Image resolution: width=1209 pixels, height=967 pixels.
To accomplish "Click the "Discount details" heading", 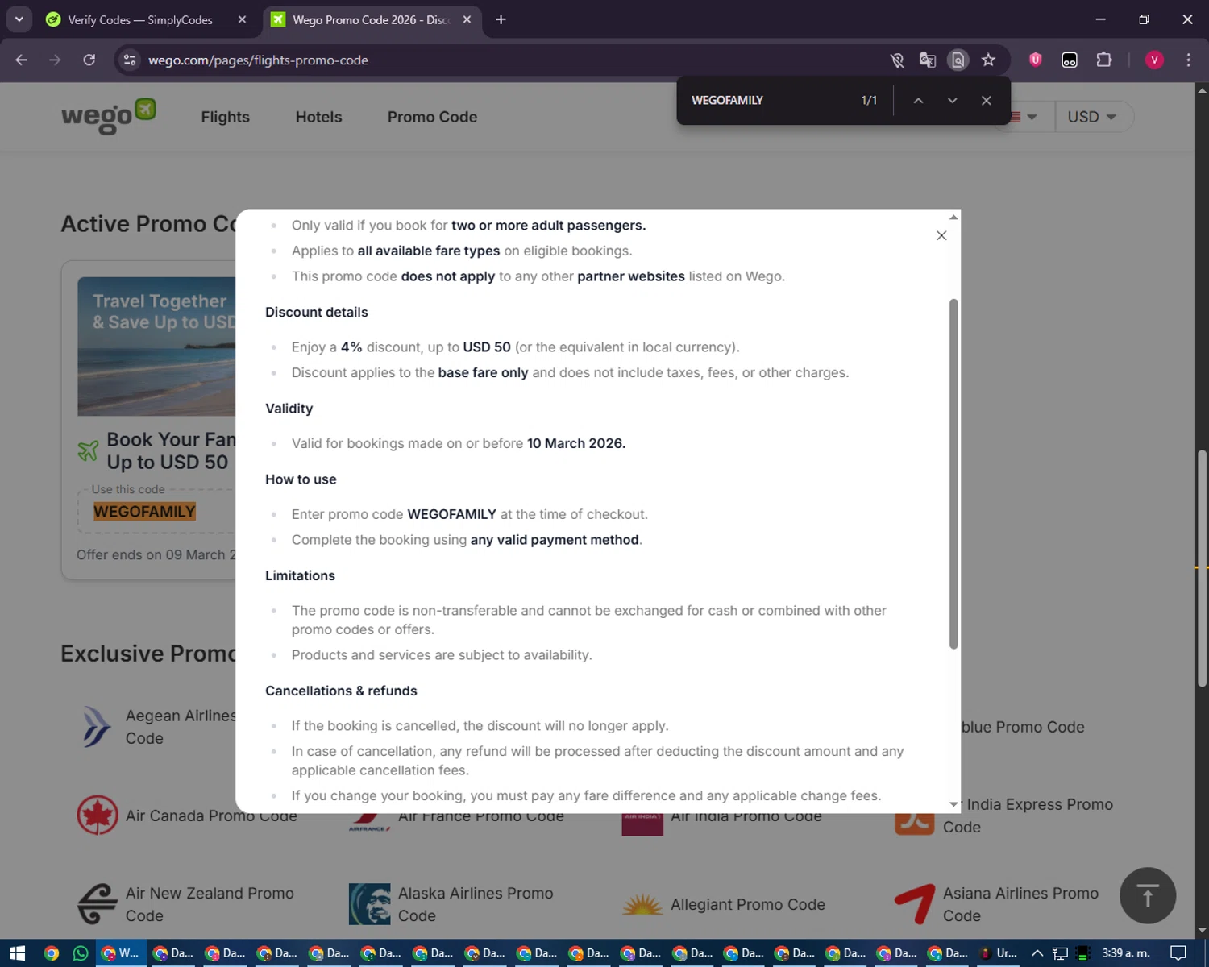I will [317, 312].
